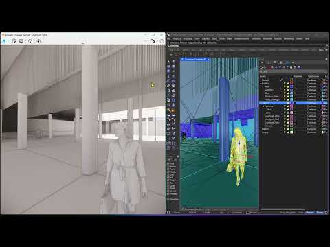Toggle visibility bulb of Columns layer

click(x=285, y=90)
